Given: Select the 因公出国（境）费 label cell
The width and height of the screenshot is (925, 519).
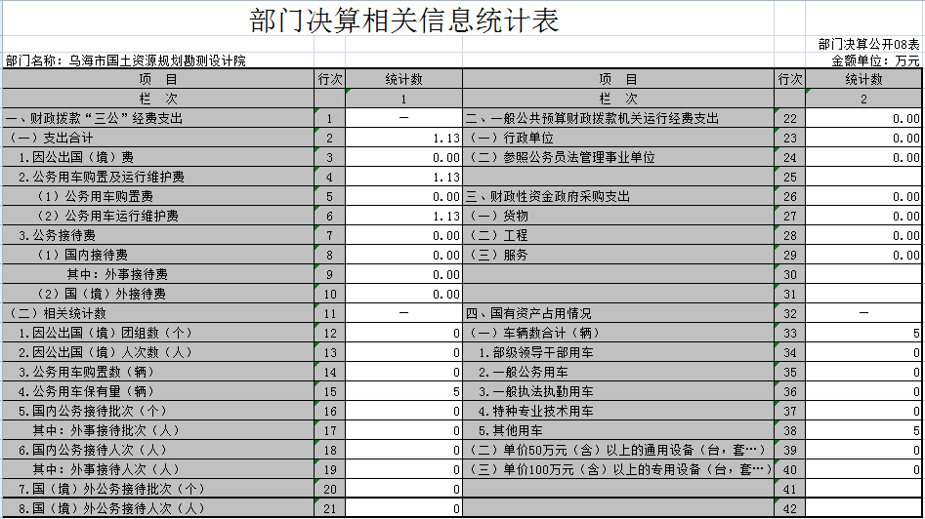Looking at the screenshot, I should click(158, 158).
